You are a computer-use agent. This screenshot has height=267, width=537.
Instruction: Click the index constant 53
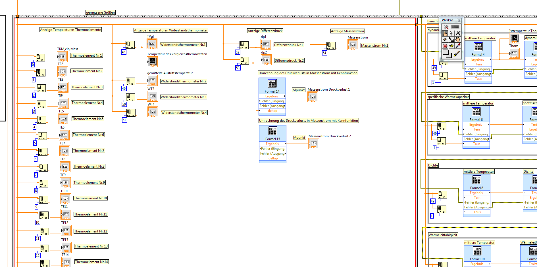pyautogui.click(x=238, y=68)
